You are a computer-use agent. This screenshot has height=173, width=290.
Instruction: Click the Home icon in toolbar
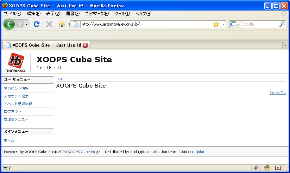(x=62, y=24)
